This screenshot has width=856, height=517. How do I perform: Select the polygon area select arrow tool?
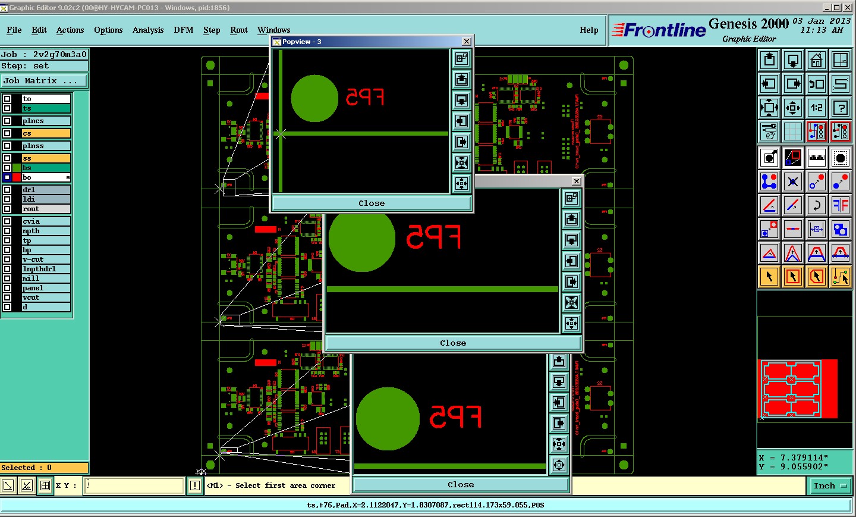pos(817,277)
